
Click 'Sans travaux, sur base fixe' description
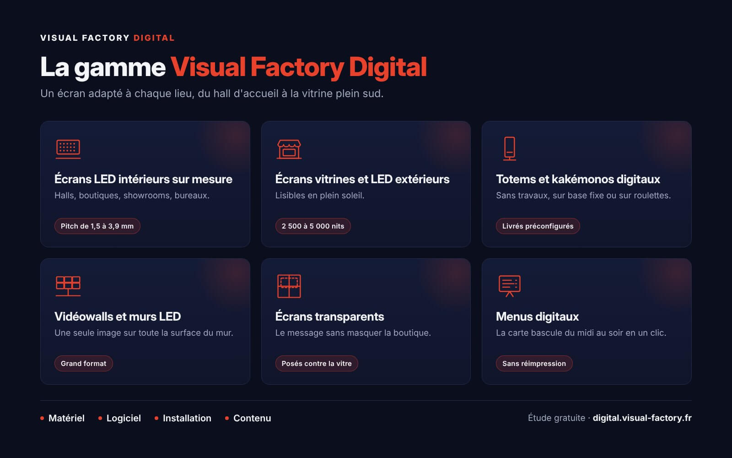coord(583,196)
